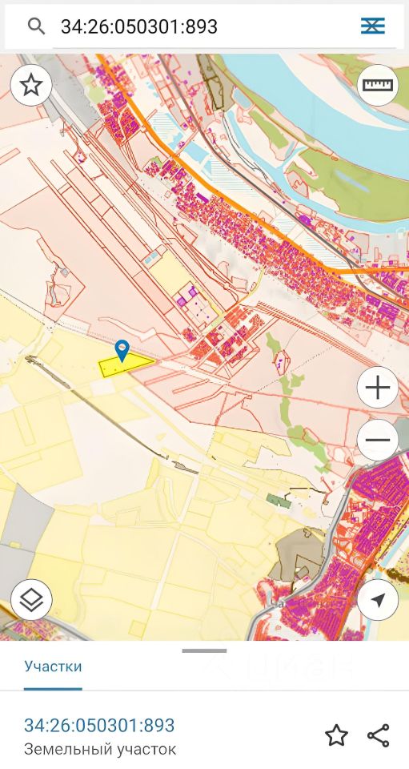Add parcel to favorites star

click(336, 735)
